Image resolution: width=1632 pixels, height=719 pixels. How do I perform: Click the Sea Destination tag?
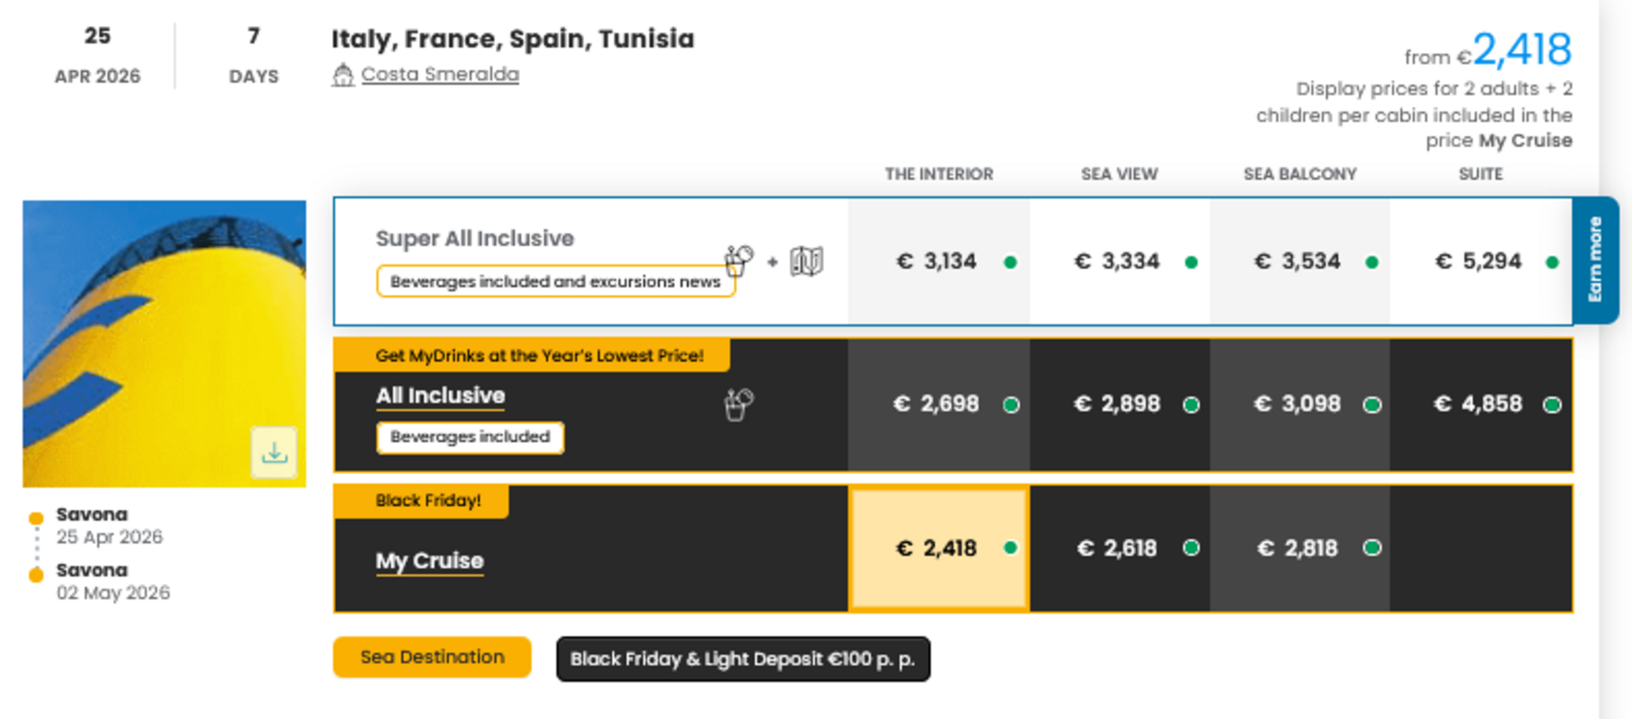432,657
